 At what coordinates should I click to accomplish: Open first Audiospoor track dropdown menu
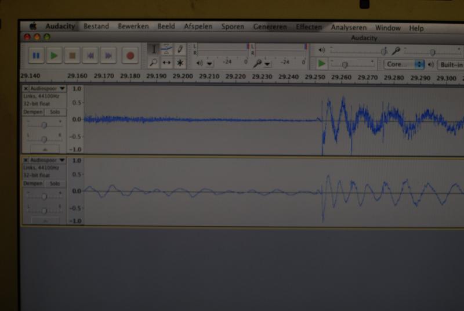pyautogui.click(x=62, y=88)
